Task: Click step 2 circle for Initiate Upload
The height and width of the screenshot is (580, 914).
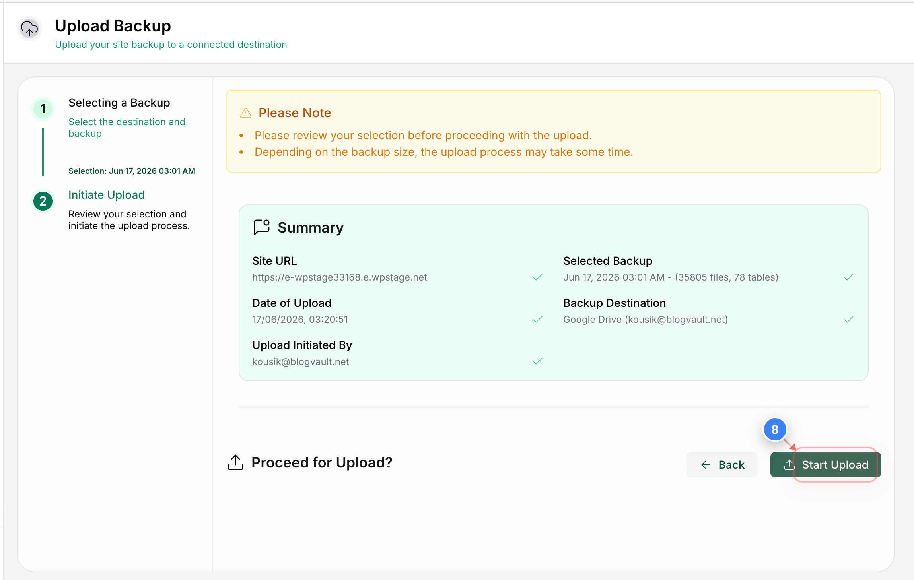Action: click(43, 201)
